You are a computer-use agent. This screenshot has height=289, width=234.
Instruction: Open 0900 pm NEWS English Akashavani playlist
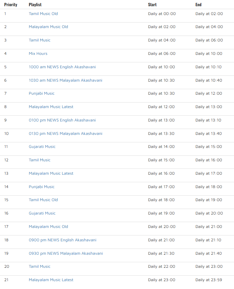coord(63,240)
